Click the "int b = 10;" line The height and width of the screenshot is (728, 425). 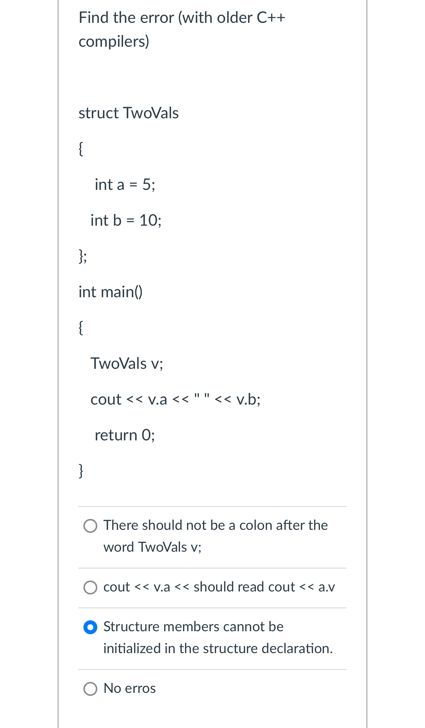pyautogui.click(x=126, y=221)
